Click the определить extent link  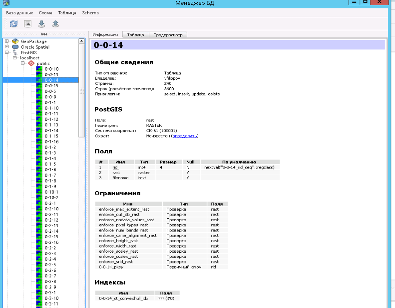184,136
